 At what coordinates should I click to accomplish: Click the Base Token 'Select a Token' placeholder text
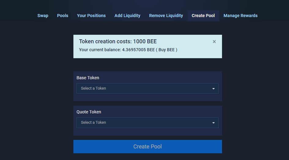coord(94,88)
